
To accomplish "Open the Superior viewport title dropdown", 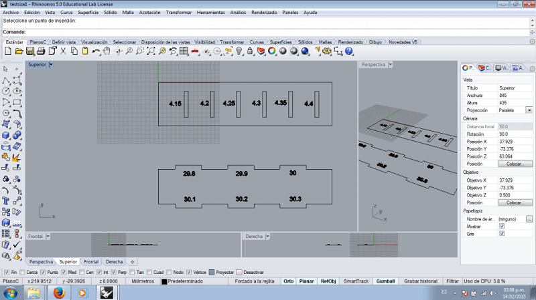I will (x=51, y=64).
